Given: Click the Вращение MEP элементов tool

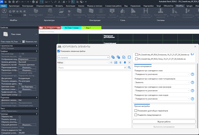Looking at the screenshot, I should pos(160,13).
